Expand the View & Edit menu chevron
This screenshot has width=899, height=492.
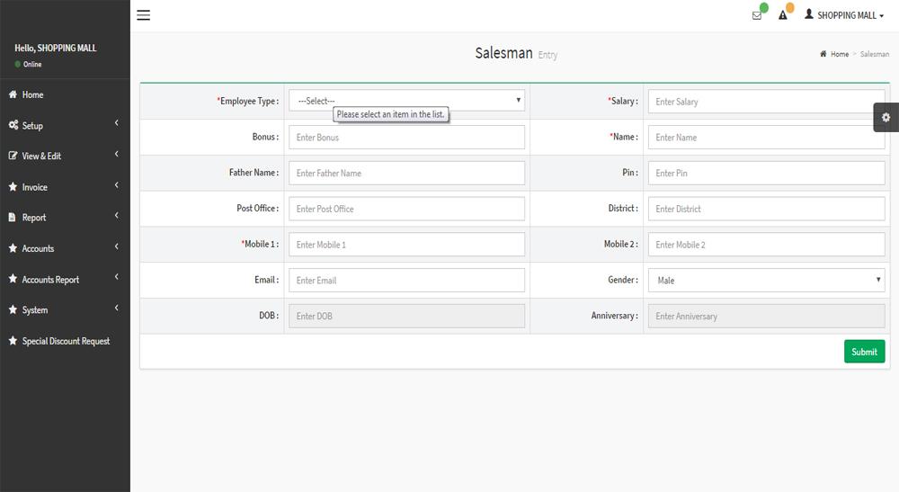(116, 154)
